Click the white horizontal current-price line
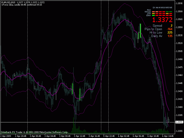The image size is (184, 138). pyautogui.click(x=87, y=122)
